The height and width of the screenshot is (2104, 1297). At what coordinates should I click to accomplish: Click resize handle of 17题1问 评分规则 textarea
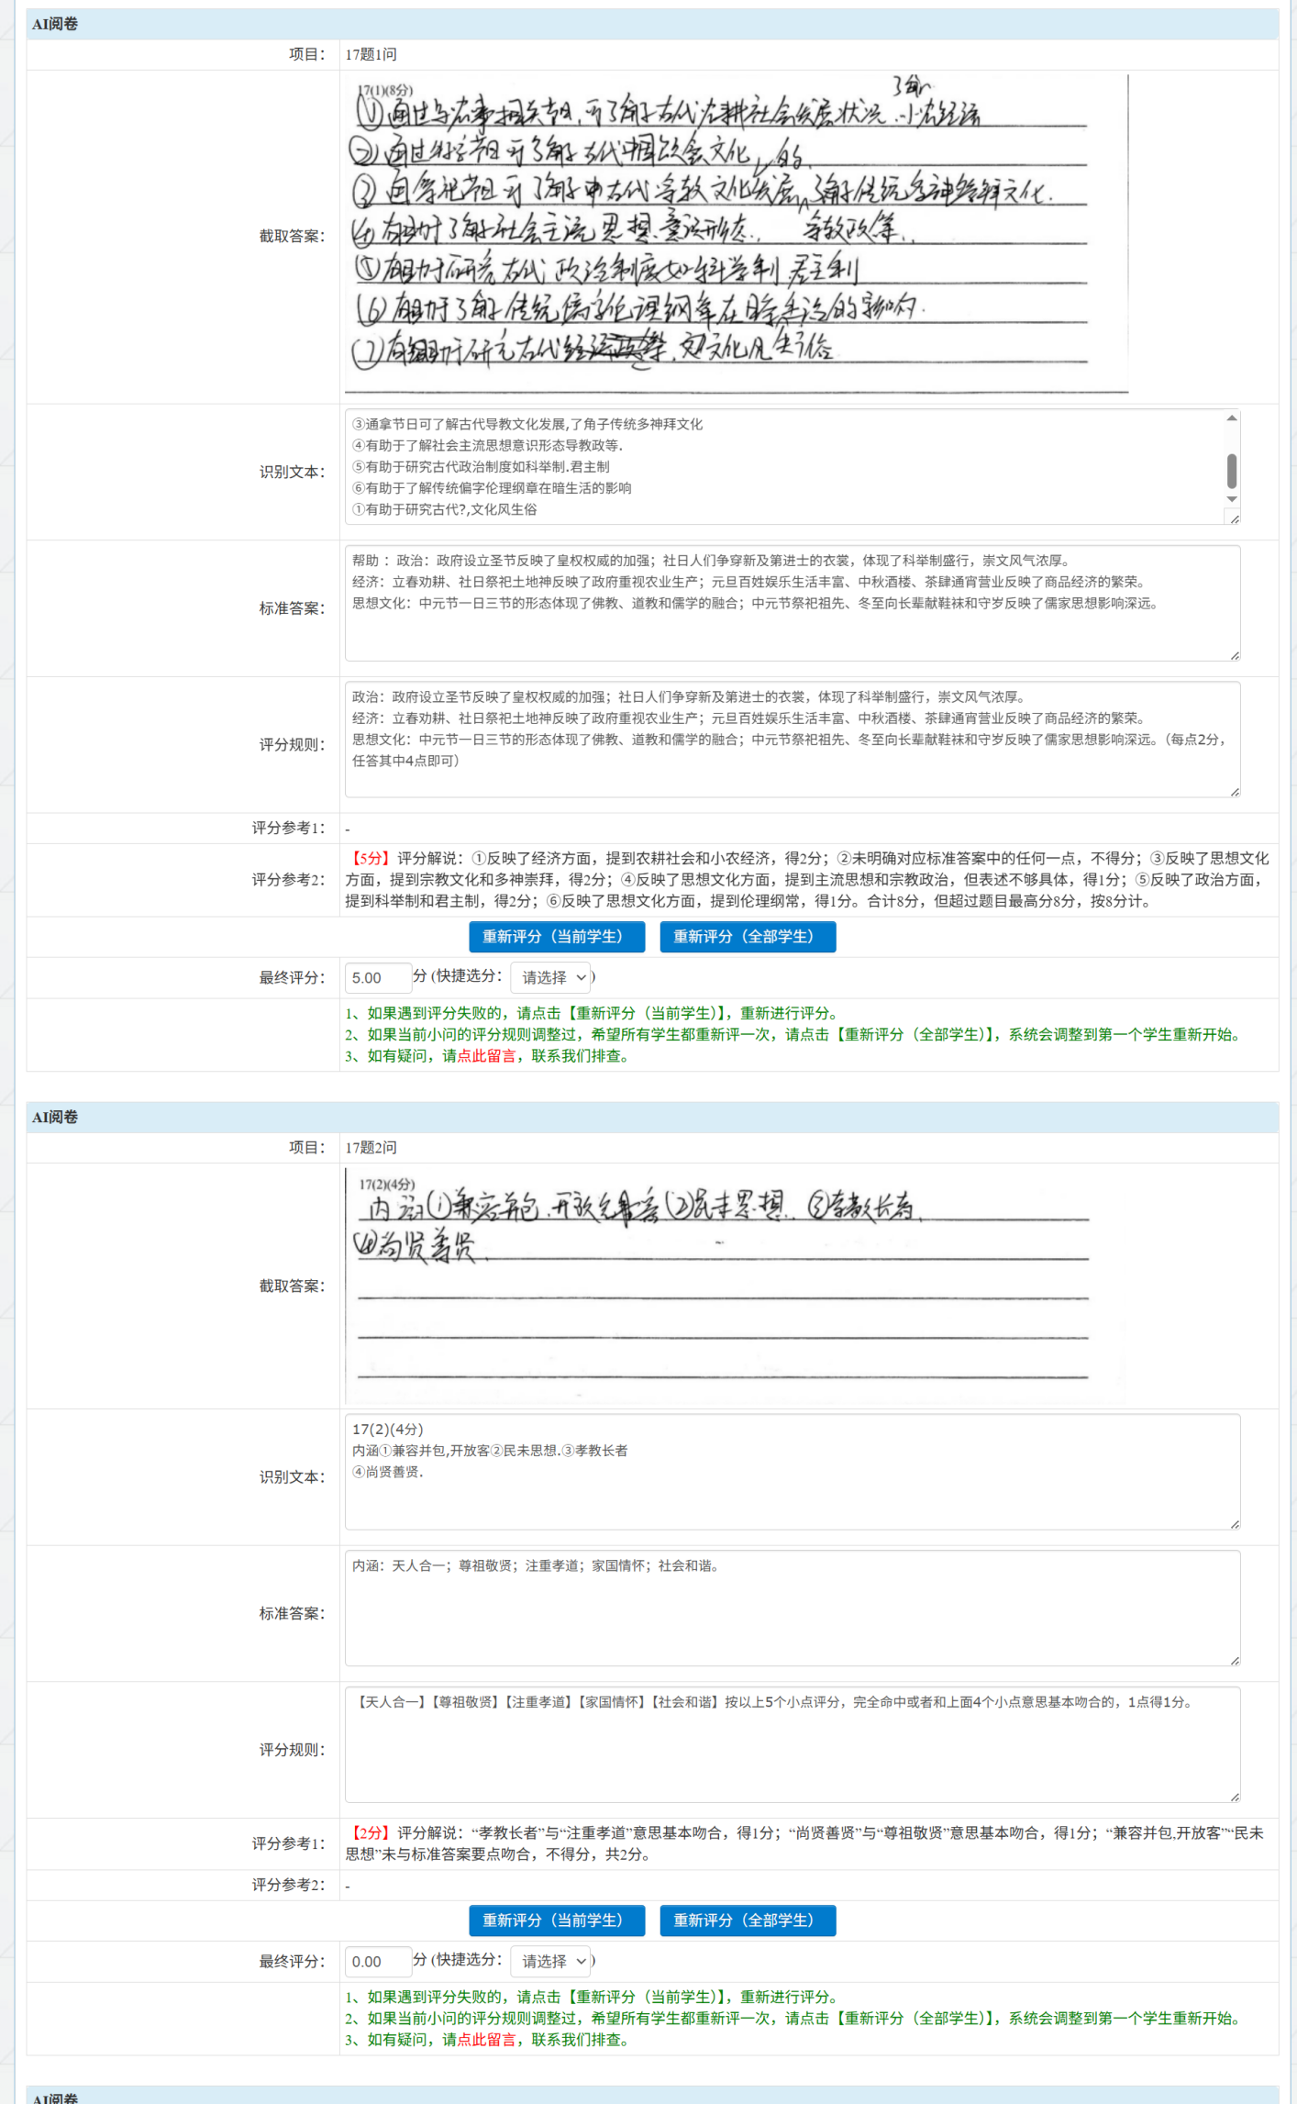1235,792
